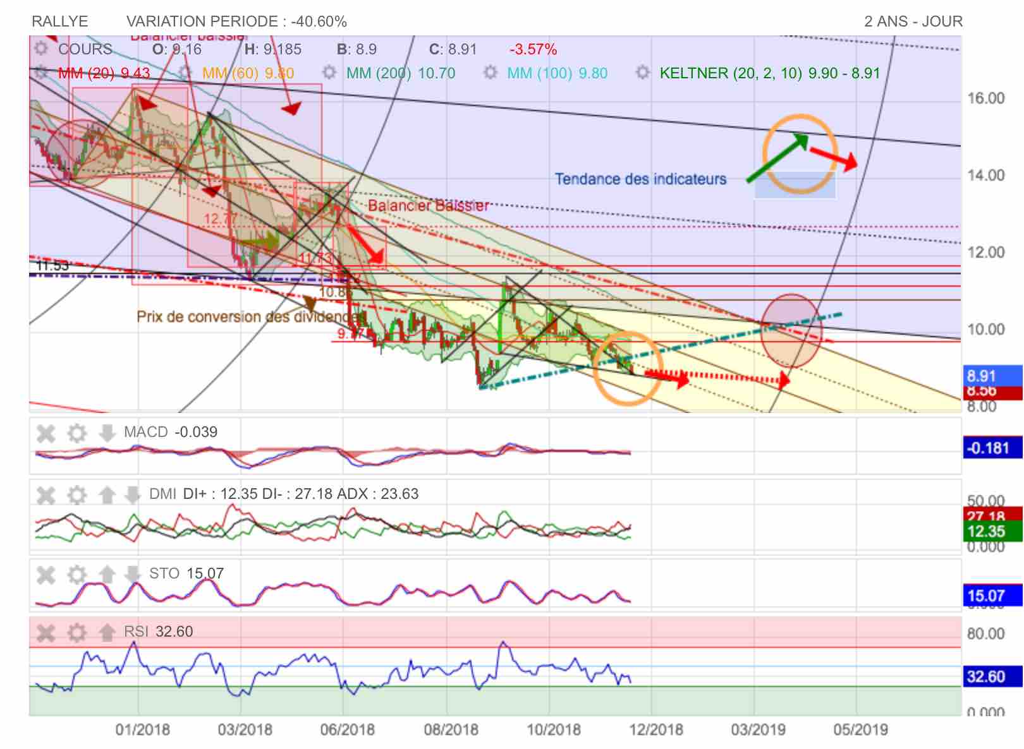Remove the STO indicator panel
Viewport: 1024px width, 749px height.
click(46, 575)
